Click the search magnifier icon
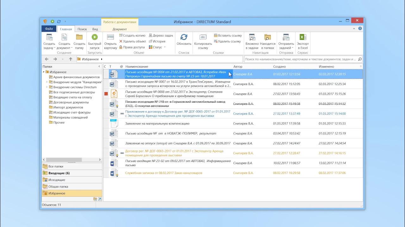 pyautogui.click(x=360, y=59)
